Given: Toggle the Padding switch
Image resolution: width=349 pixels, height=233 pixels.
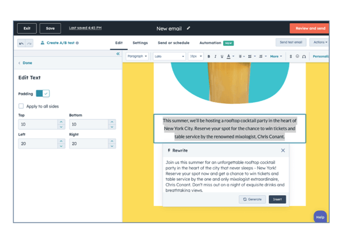Looking at the screenshot, I should (43, 94).
